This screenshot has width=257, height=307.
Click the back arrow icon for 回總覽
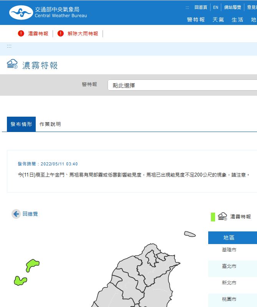(x=16, y=214)
